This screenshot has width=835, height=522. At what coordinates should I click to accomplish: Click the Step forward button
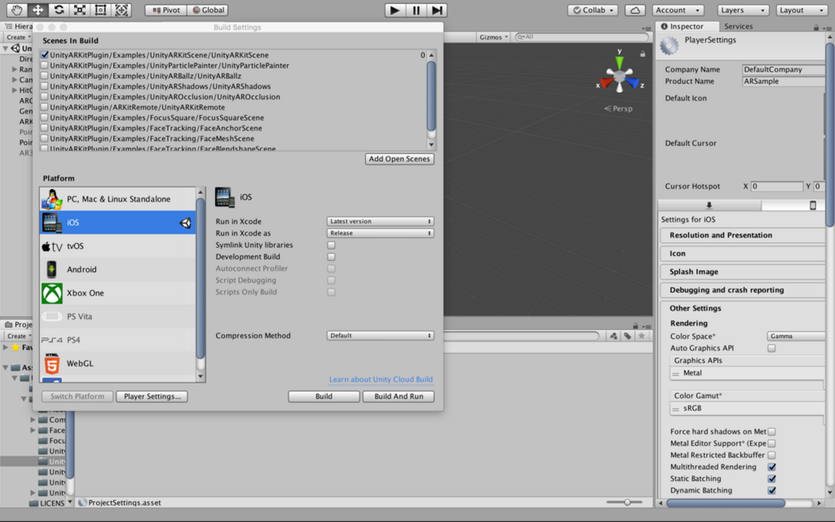(437, 10)
